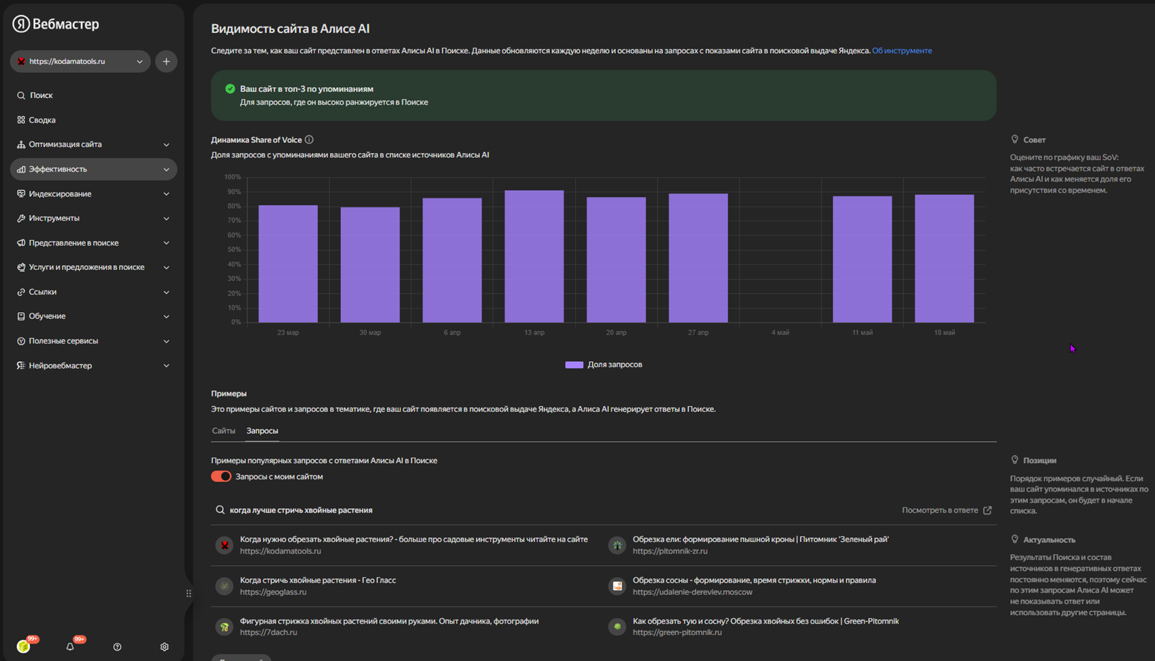Click the lightbulb icon next to Позиции

point(1015,460)
